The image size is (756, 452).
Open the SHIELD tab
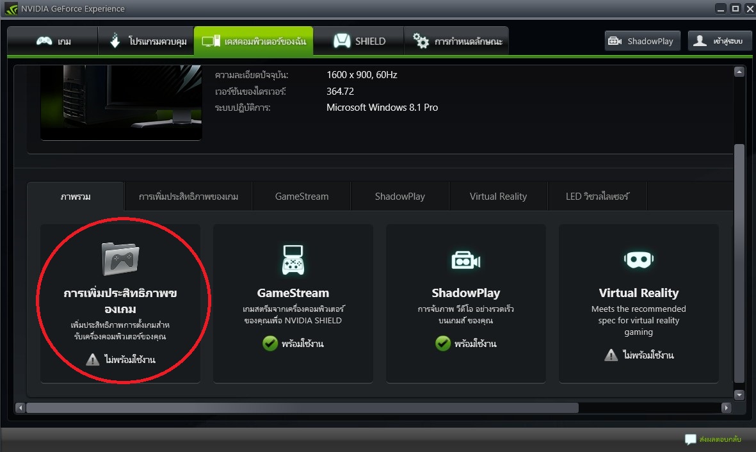(x=358, y=41)
